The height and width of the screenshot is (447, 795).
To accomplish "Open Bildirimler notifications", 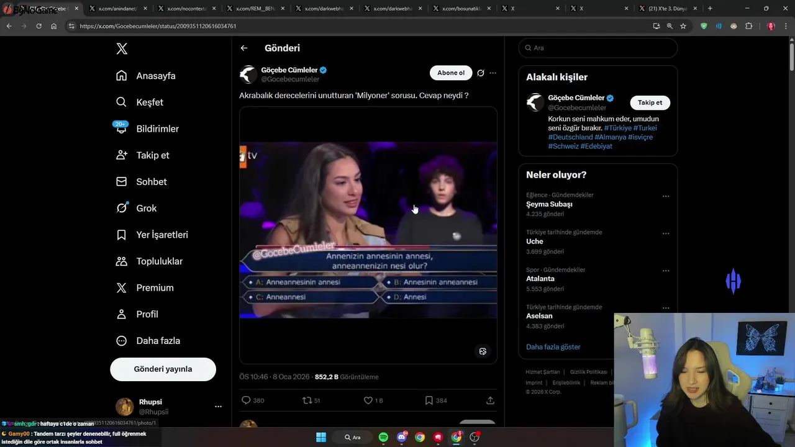I will 147,129.
